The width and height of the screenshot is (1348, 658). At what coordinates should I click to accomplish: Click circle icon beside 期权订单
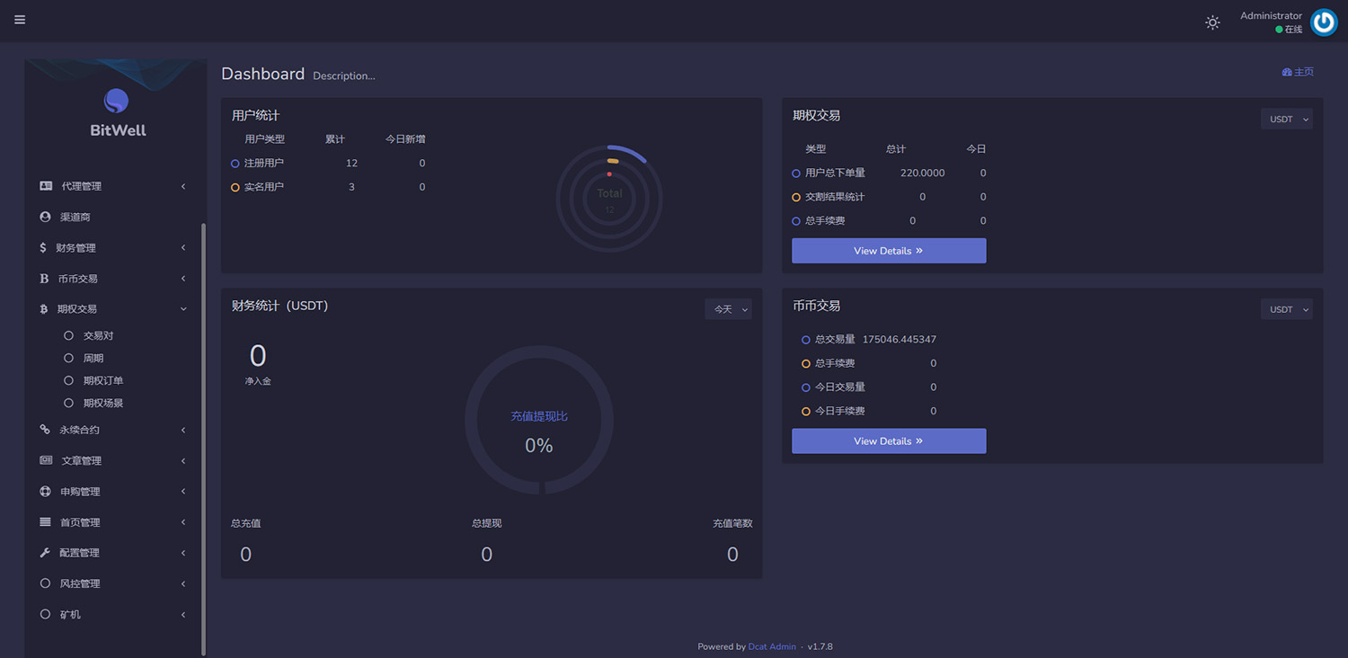coord(68,380)
